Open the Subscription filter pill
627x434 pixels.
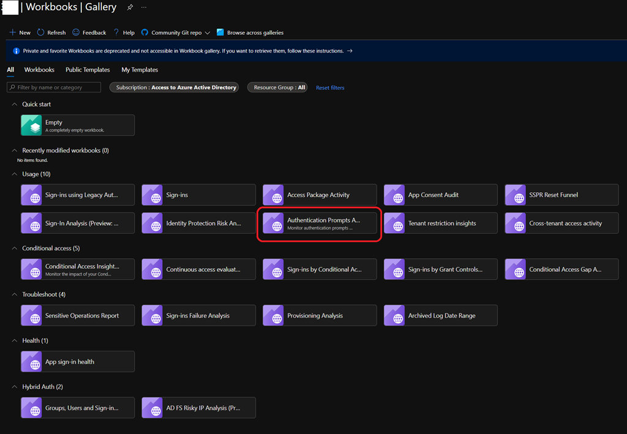click(174, 88)
